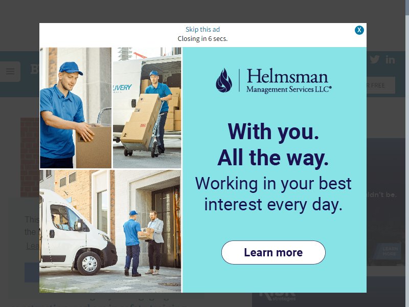Click the Skip this ad link
Image resolution: width=409 pixels, height=307 pixels.
tap(202, 29)
